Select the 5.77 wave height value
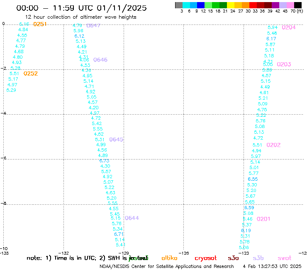This screenshot has height=270, width=307. 253,173
